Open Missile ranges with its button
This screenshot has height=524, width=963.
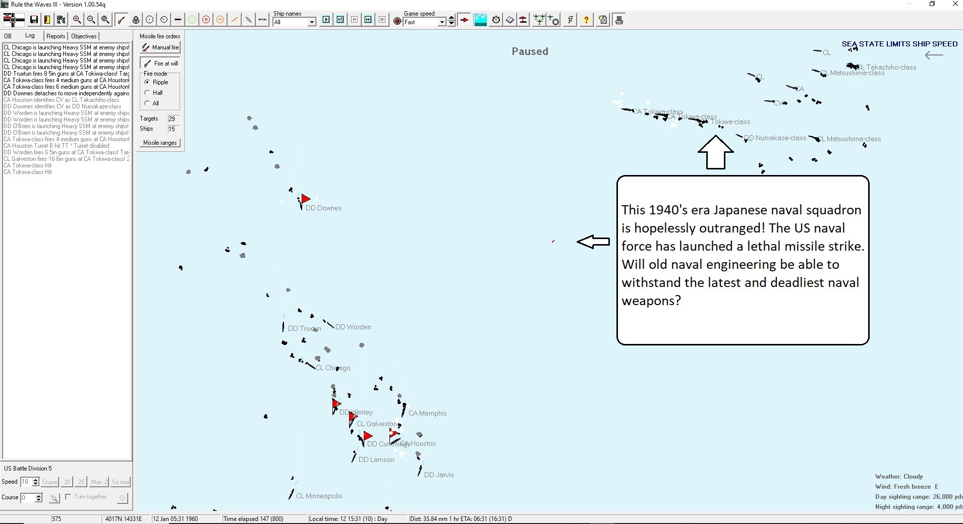click(159, 143)
